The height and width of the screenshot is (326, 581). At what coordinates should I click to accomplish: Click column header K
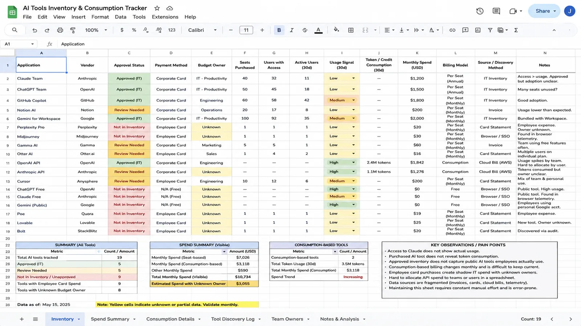click(x=417, y=53)
